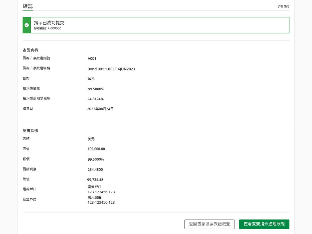Click the 報價 label

(x=26, y=159)
